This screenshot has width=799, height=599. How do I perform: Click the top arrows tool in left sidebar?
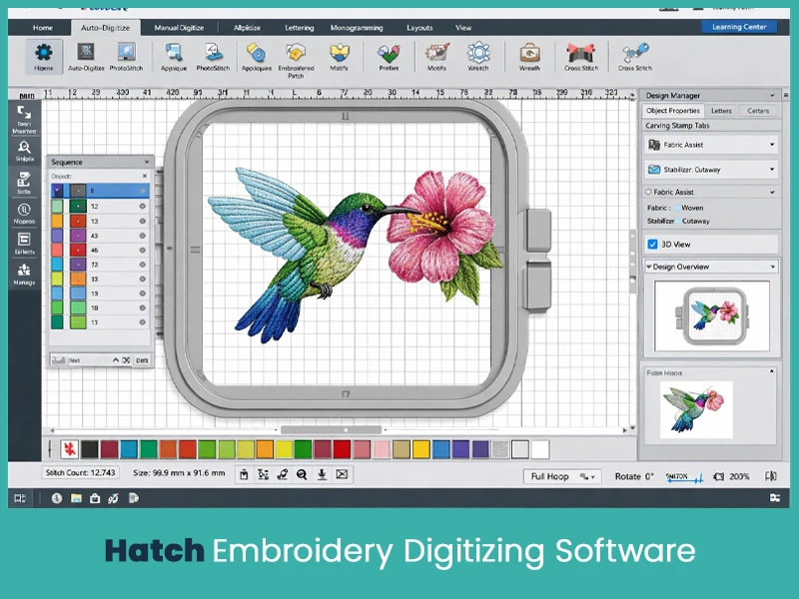[x=24, y=119]
